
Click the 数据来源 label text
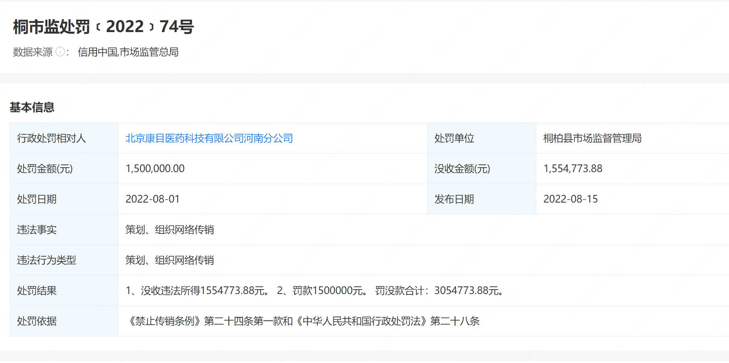pyautogui.click(x=33, y=52)
